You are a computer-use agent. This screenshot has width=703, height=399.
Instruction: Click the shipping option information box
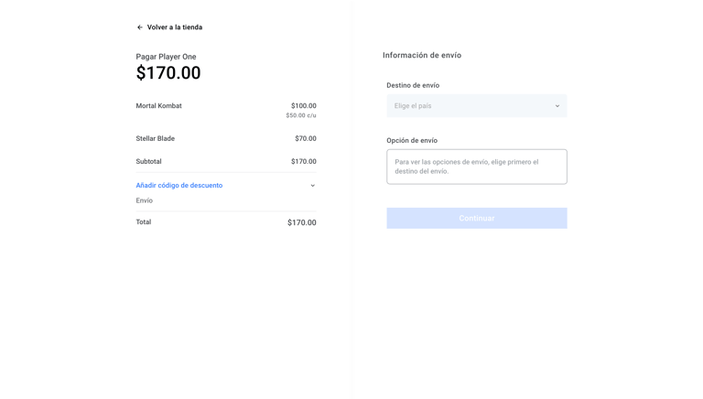[x=476, y=167]
